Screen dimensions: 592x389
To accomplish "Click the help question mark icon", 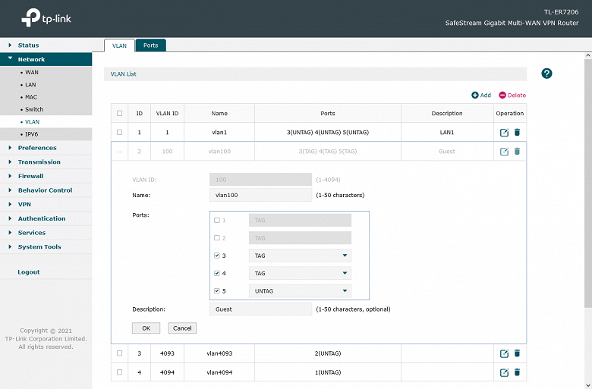I will (546, 74).
